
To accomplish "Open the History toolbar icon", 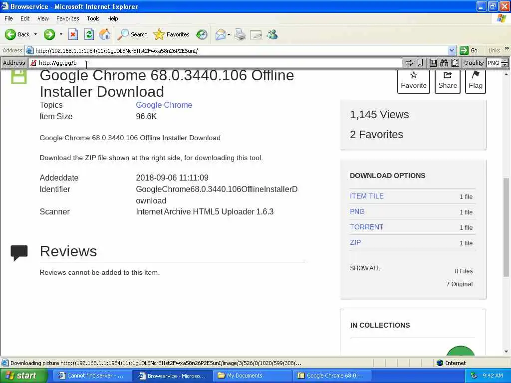I will tap(202, 34).
